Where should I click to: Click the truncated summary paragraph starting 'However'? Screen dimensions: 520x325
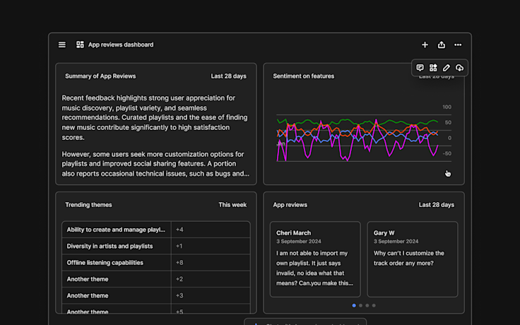coord(155,164)
